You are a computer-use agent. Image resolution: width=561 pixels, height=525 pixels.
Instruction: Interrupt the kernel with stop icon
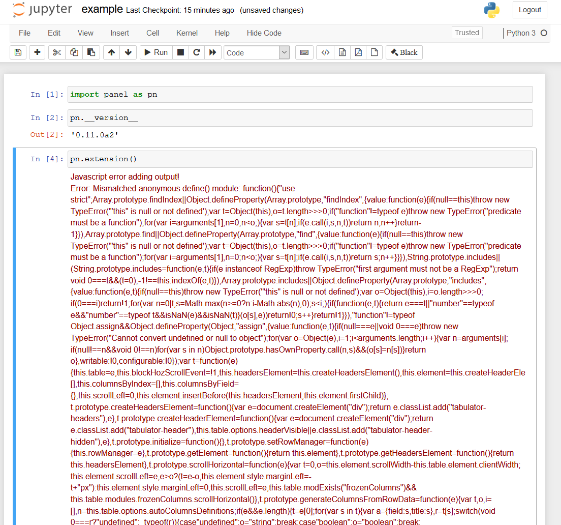pos(180,52)
